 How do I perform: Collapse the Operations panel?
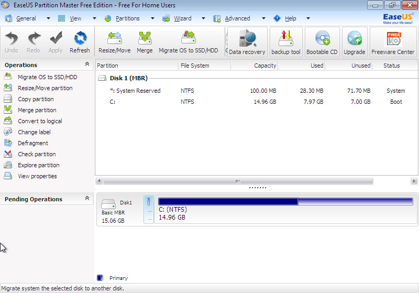click(x=87, y=64)
